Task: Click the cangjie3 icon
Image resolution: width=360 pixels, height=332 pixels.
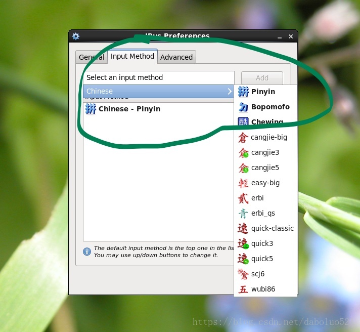Action: click(x=243, y=152)
